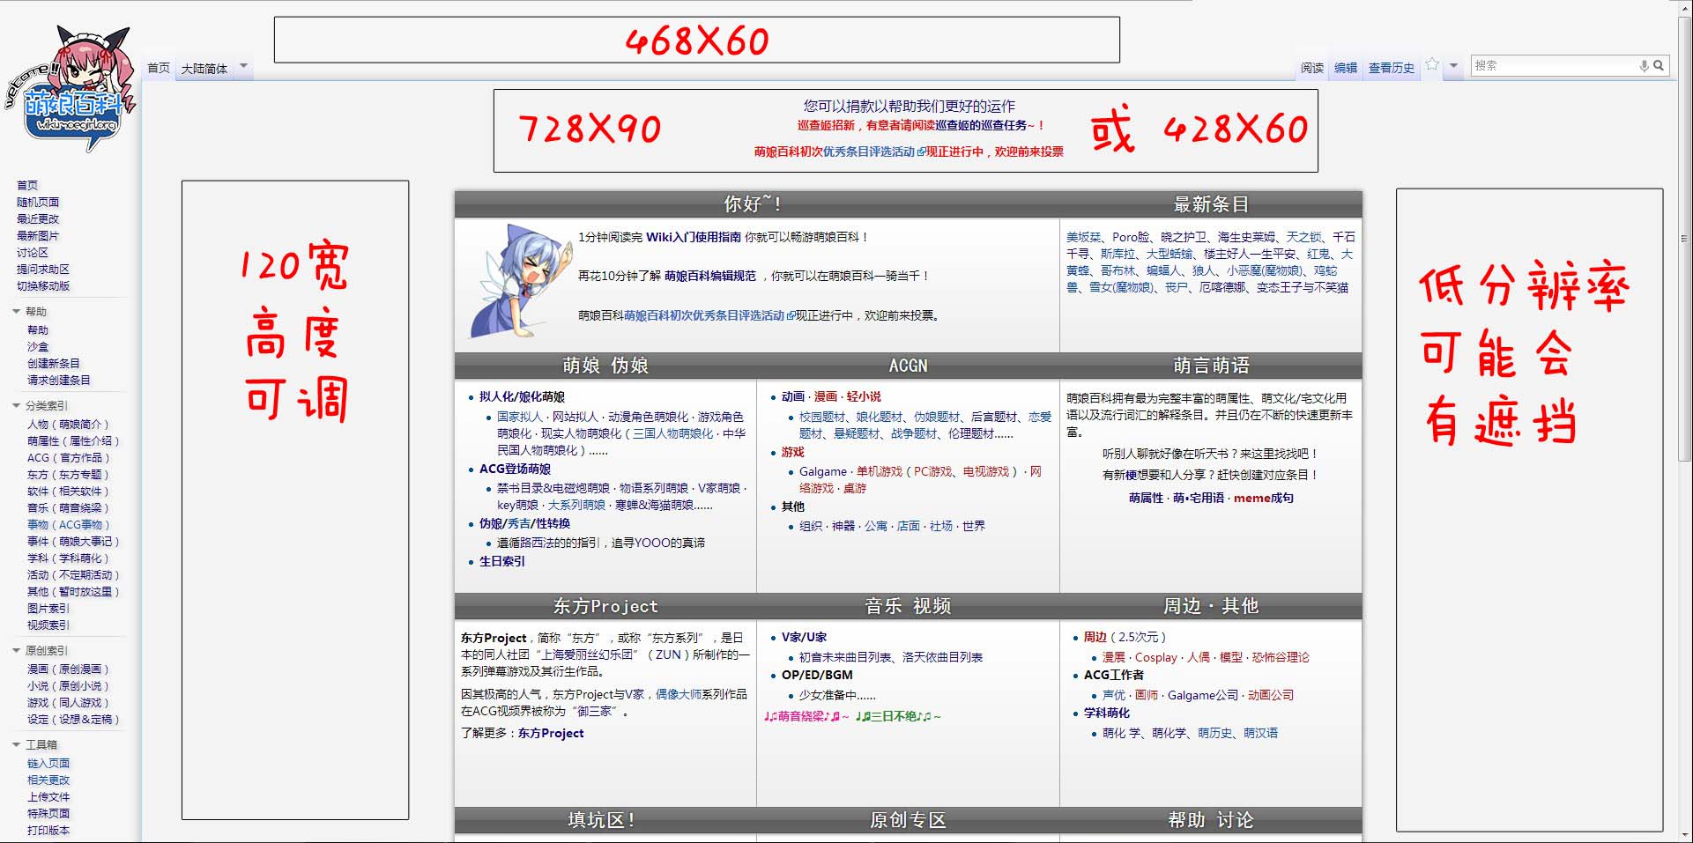
Task: Click the Wiki入门使用指南 link
Action: [x=694, y=237]
